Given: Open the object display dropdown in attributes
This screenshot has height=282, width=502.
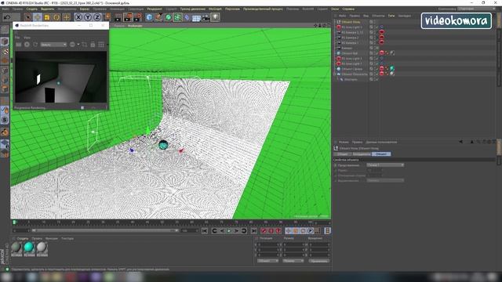Looking at the screenshot, I should 385,165.
